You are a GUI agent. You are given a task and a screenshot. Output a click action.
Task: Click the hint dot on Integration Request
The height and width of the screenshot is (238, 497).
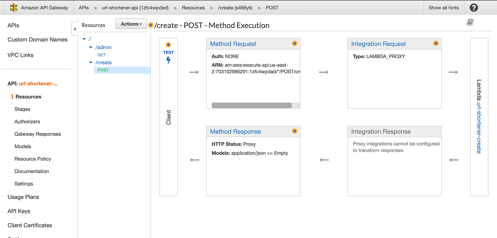click(436, 44)
